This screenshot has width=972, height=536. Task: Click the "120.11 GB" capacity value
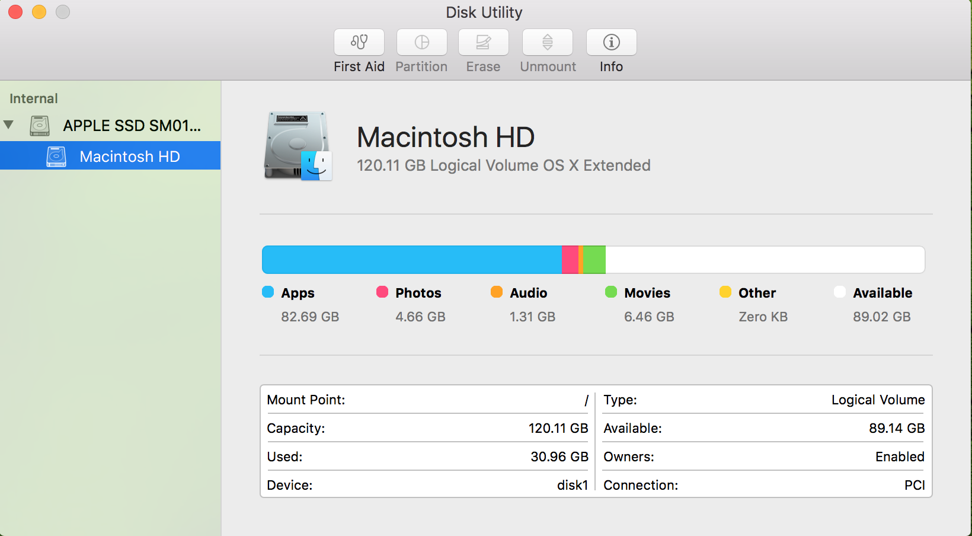coord(558,428)
